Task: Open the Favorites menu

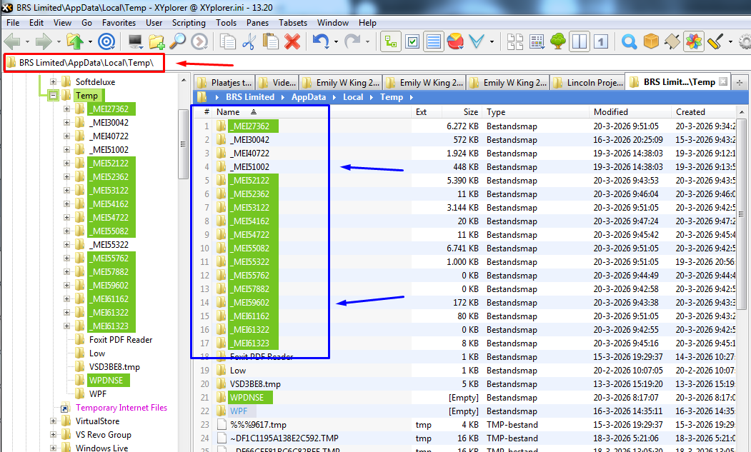Action: click(119, 23)
